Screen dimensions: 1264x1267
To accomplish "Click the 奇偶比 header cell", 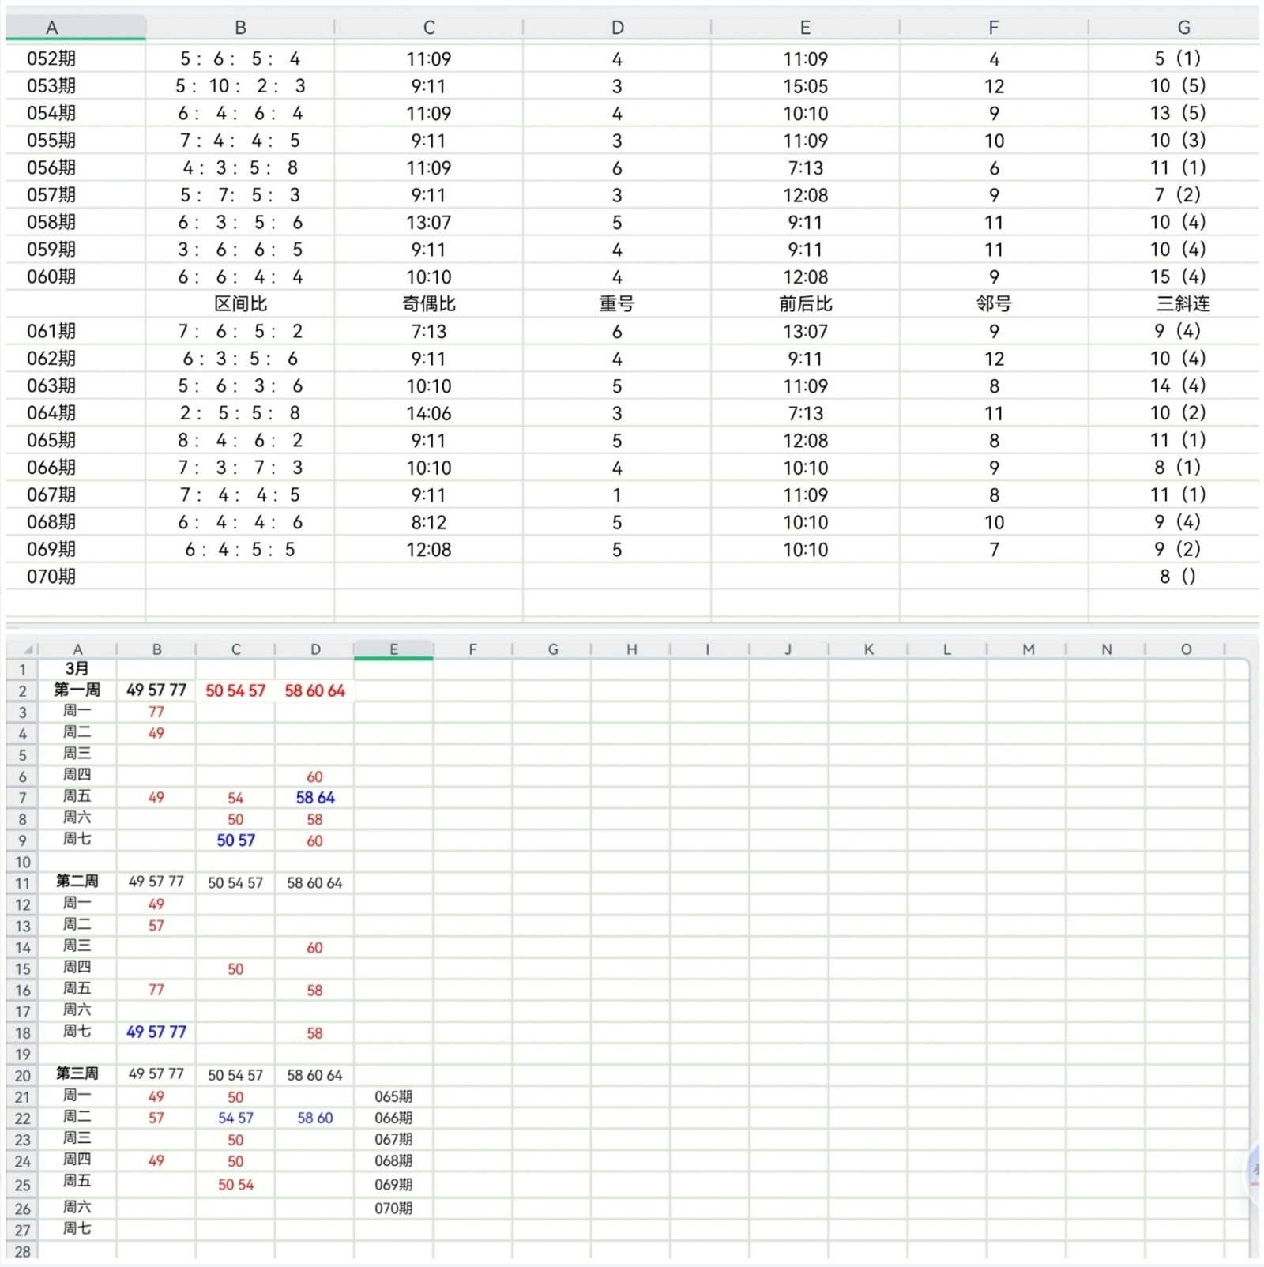I will [429, 304].
